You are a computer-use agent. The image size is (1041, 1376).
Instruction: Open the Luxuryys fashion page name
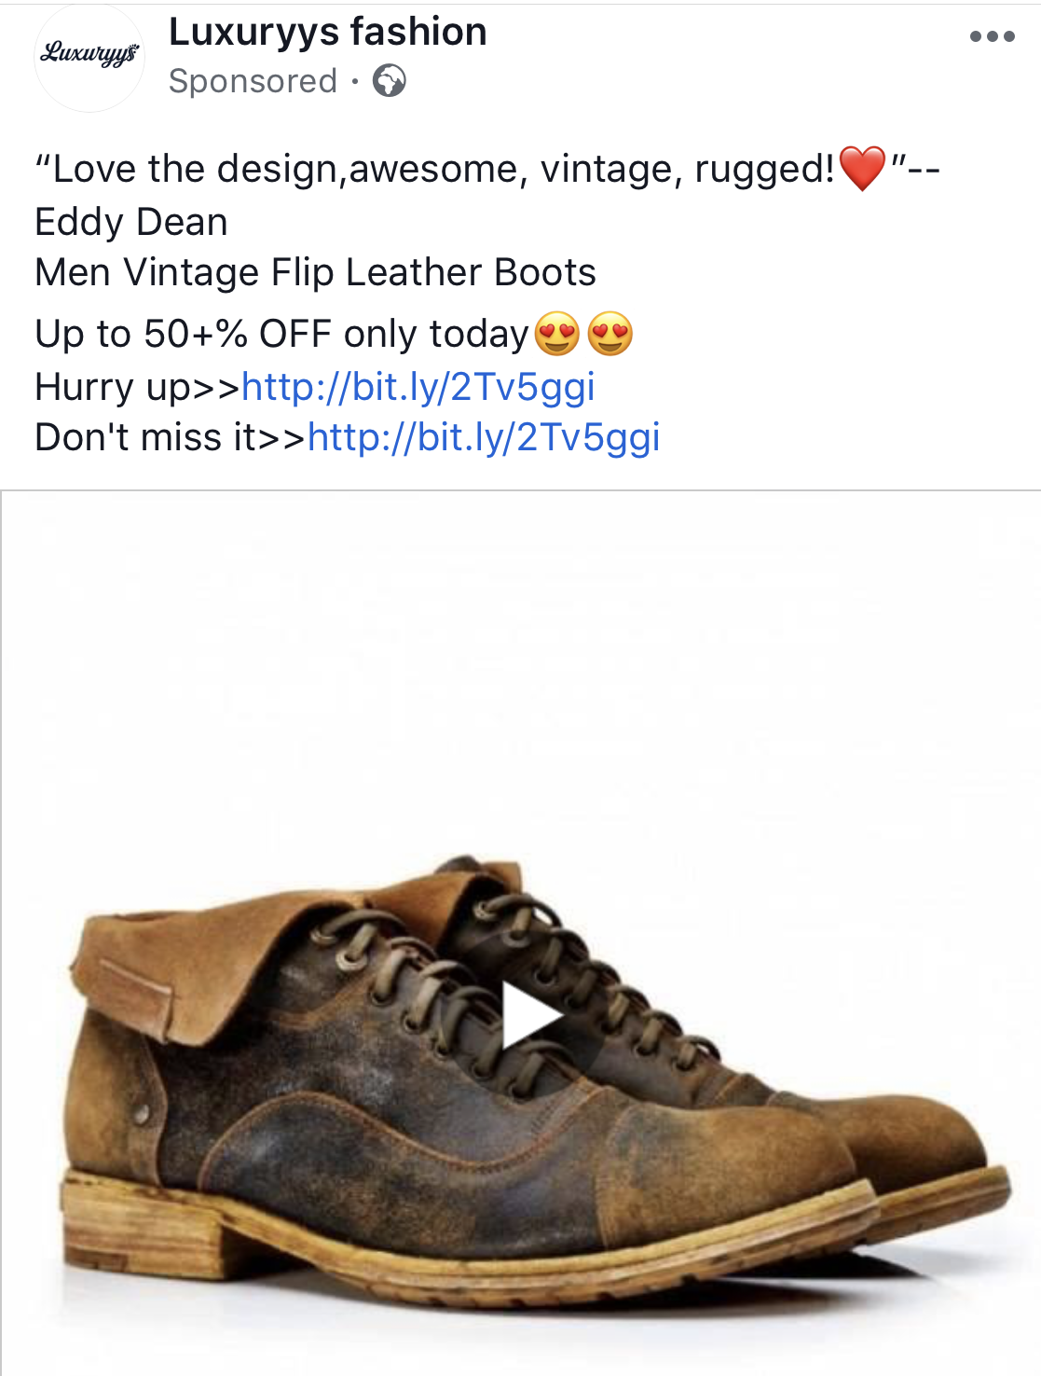pyautogui.click(x=328, y=33)
